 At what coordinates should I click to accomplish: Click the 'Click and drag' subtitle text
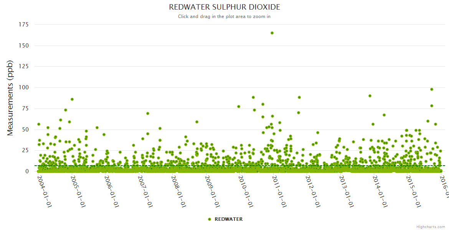pos(224,16)
